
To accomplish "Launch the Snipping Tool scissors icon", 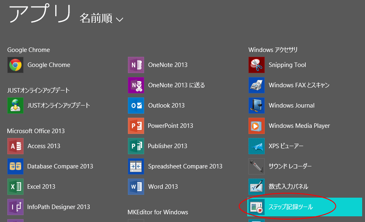I will tap(257, 65).
